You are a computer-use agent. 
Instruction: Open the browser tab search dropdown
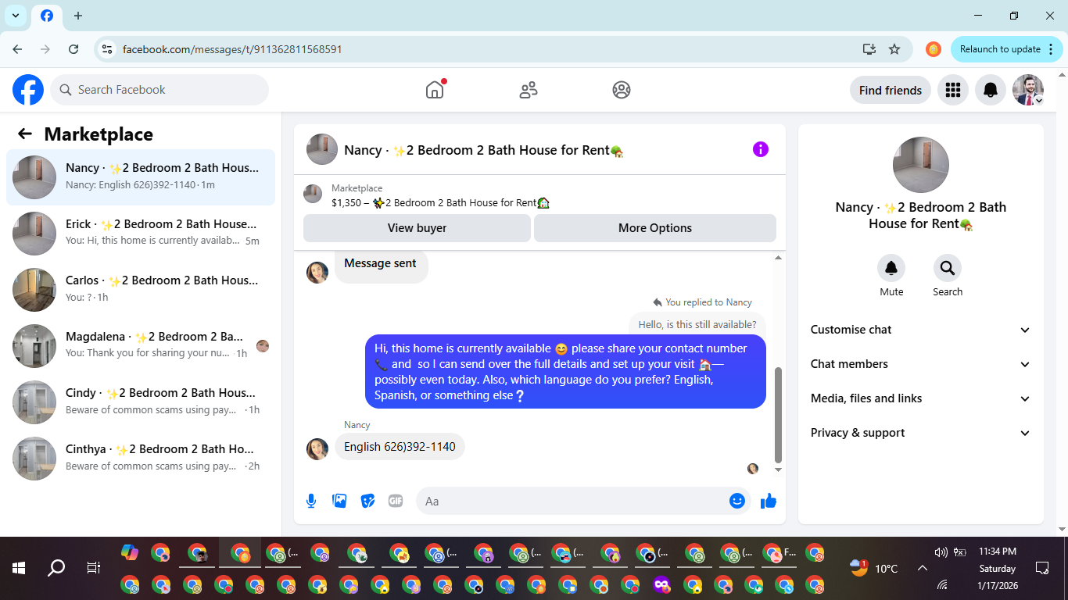[15, 16]
